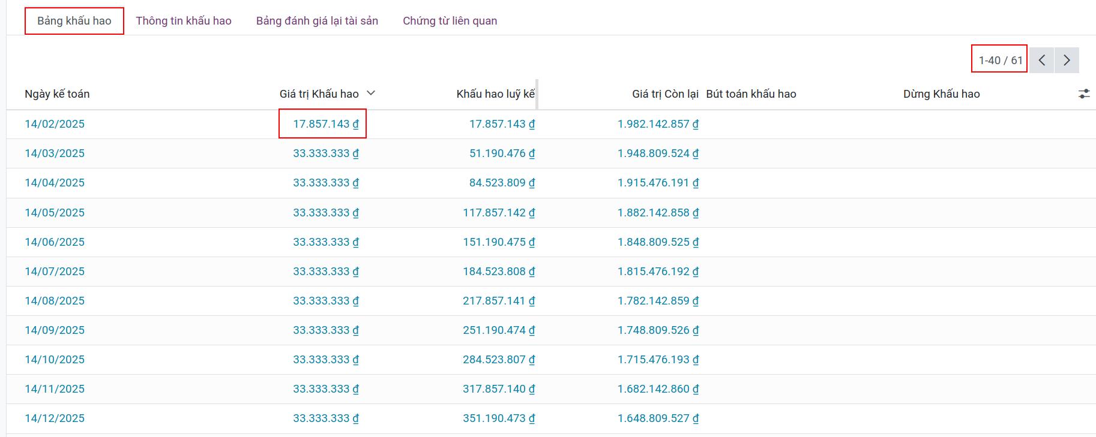Open the row dated 14/10/2025
This screenshot has height=437, width=1096.
click(x=55, y=360)
